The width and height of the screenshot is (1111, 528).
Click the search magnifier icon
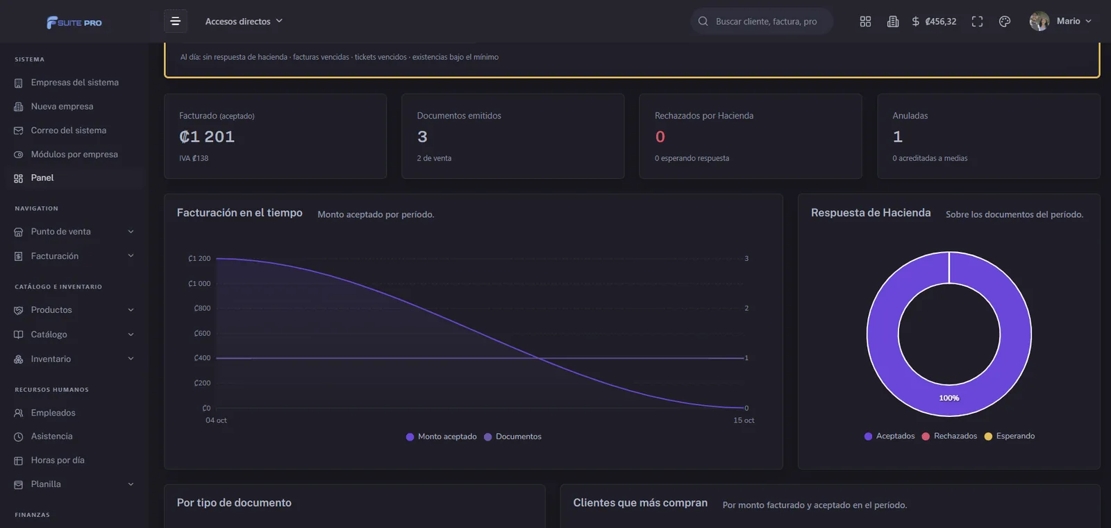pos(703,22)
